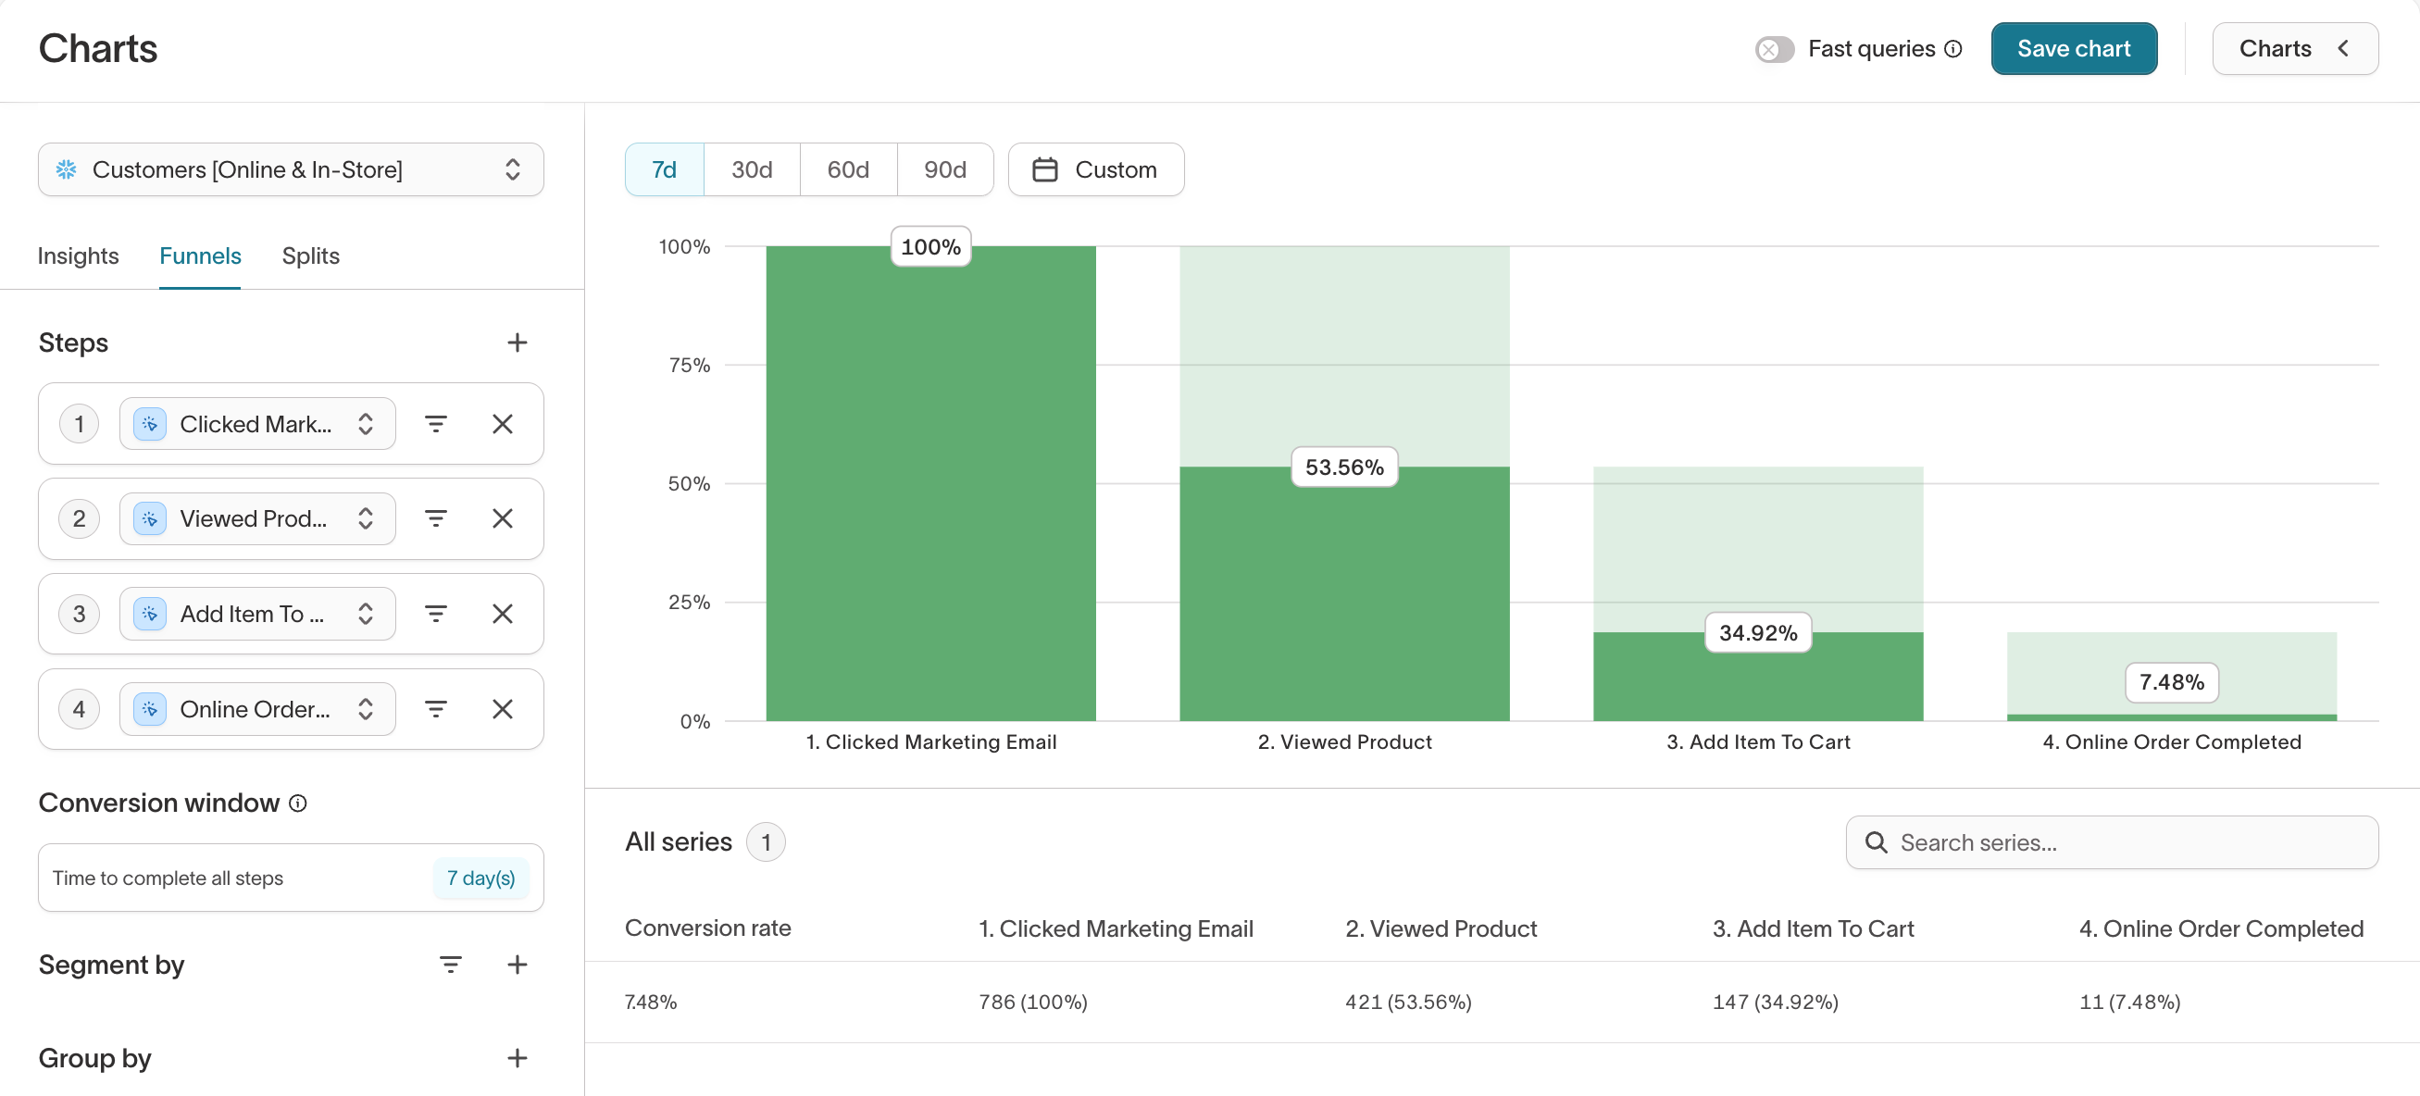Click the Search series input field
Screen dimensions: 2420x1096
(x=2123, y=842)
